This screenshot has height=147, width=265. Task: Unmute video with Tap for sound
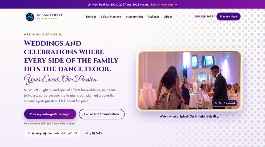[225, 103]
